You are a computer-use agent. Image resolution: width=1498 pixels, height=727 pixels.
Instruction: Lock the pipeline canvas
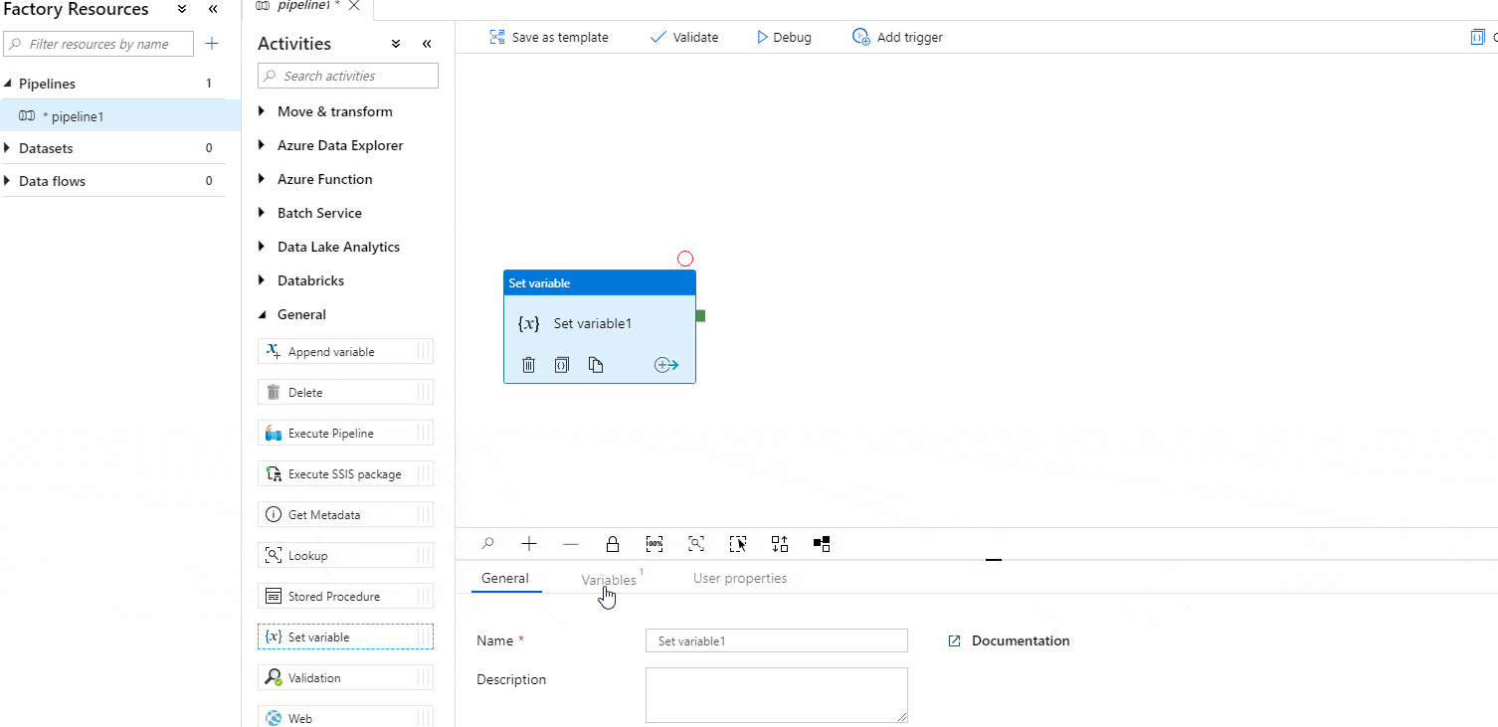click(x=613, y=544)
